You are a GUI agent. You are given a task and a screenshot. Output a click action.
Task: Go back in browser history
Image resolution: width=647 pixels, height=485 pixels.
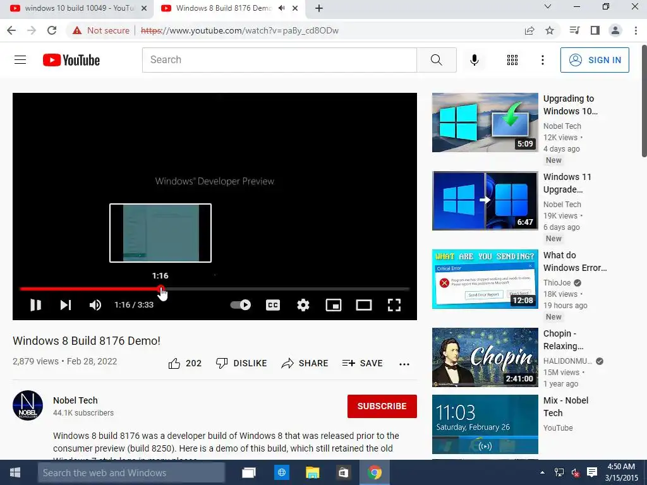11,30
